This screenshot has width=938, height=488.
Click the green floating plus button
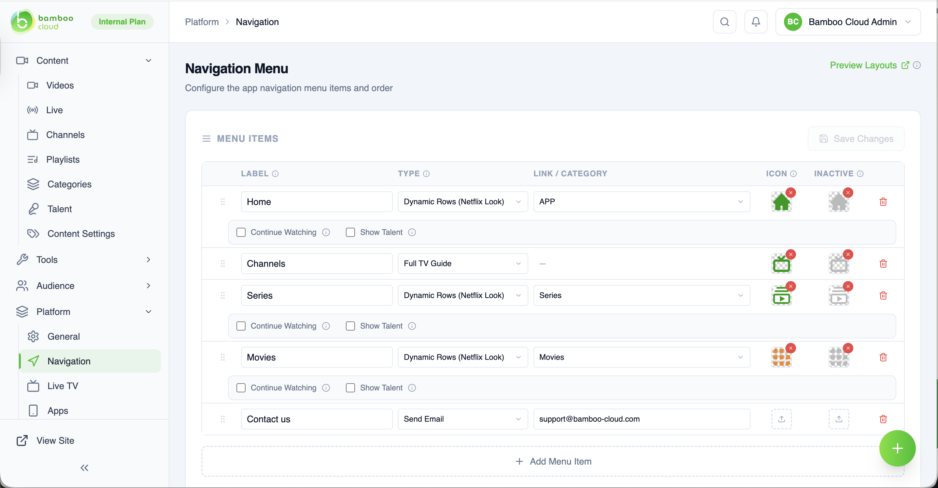click(897, 448)
